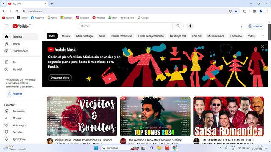Open Música in Explorar section

tap(20, 118)
